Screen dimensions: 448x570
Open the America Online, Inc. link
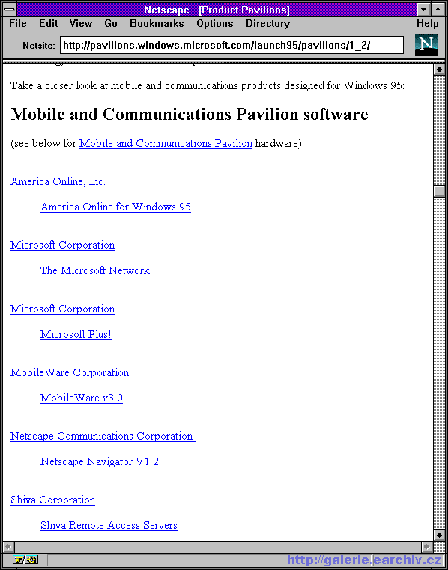[x=60, y=181]
